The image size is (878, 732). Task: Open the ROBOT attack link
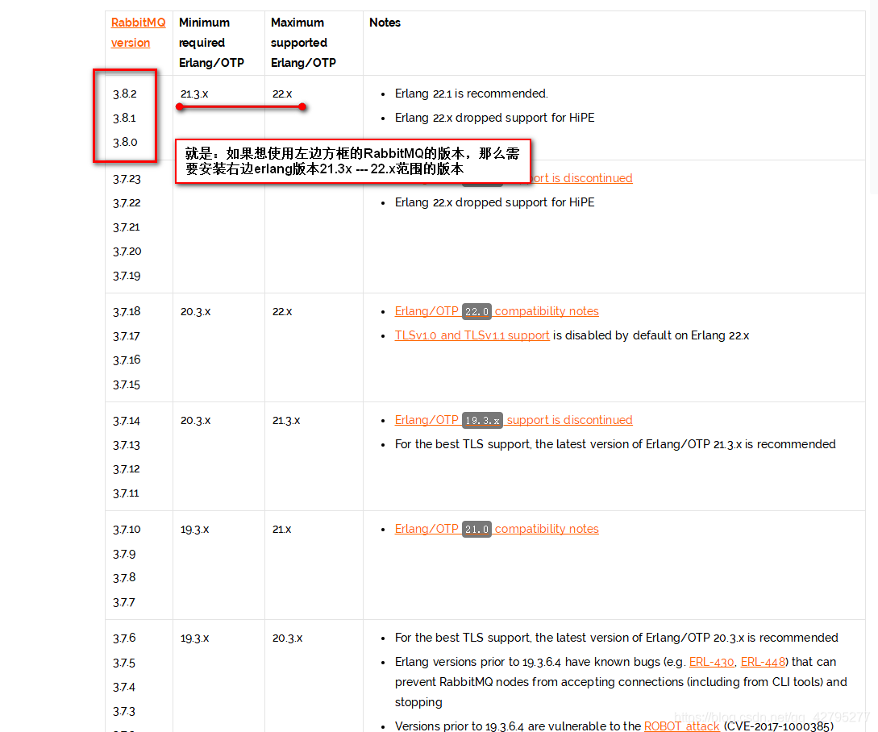point(681,726)
